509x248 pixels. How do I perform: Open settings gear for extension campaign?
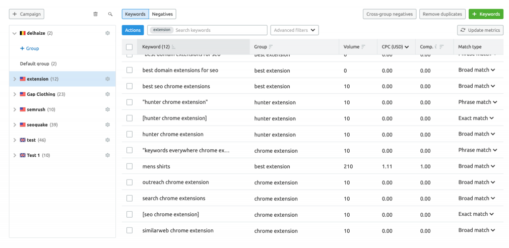(x=107, y=79)
